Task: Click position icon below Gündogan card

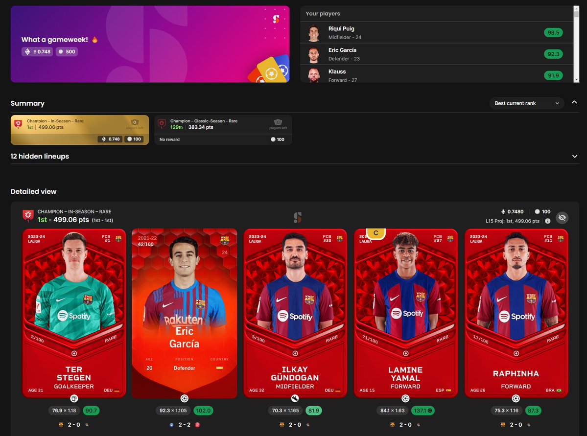Action: 295,398
